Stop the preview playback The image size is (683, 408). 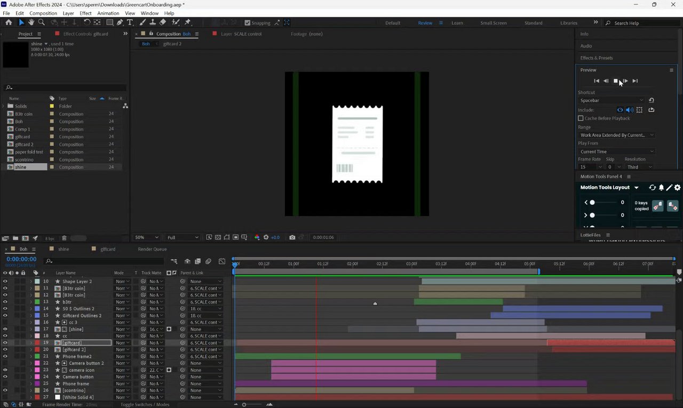pos(615,81)
